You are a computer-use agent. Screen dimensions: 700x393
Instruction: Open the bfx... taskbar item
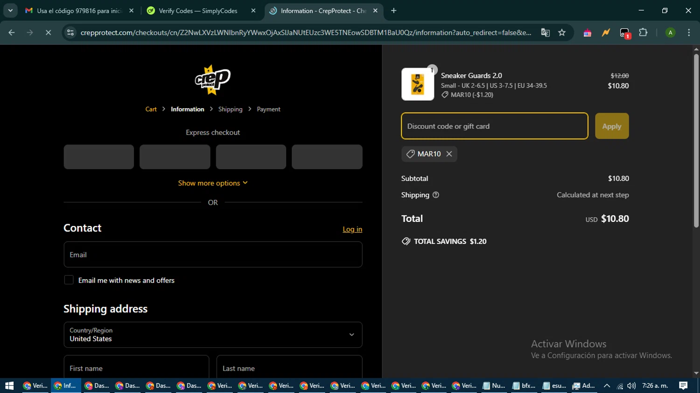pyautogui.click(x=524, y=386)
